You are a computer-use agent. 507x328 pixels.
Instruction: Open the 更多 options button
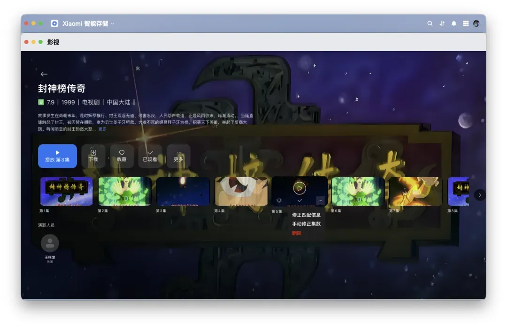pyautogui.click(x=178, y=156)
